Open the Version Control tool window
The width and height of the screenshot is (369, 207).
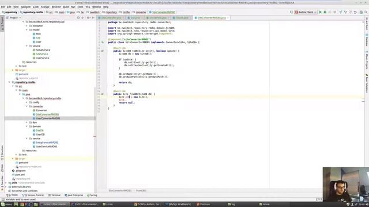pyautogui.click(x=33, y=195)
